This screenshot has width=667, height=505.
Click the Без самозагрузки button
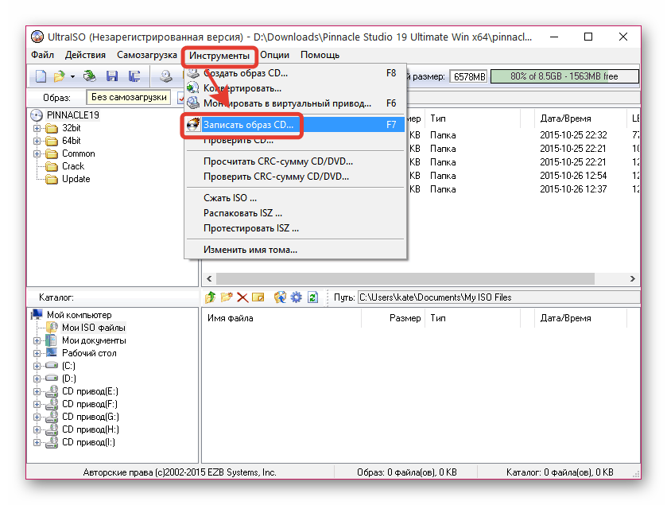click(129, 97)
